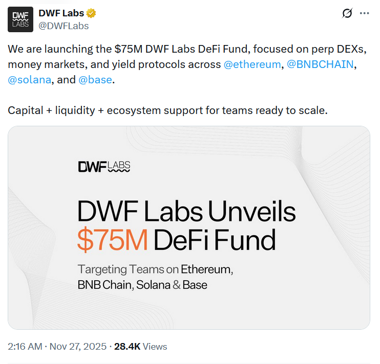The height and width of the screenshot is (364, 380).
Task: Follow the @ethereum mention link
Action: [252, 65]
